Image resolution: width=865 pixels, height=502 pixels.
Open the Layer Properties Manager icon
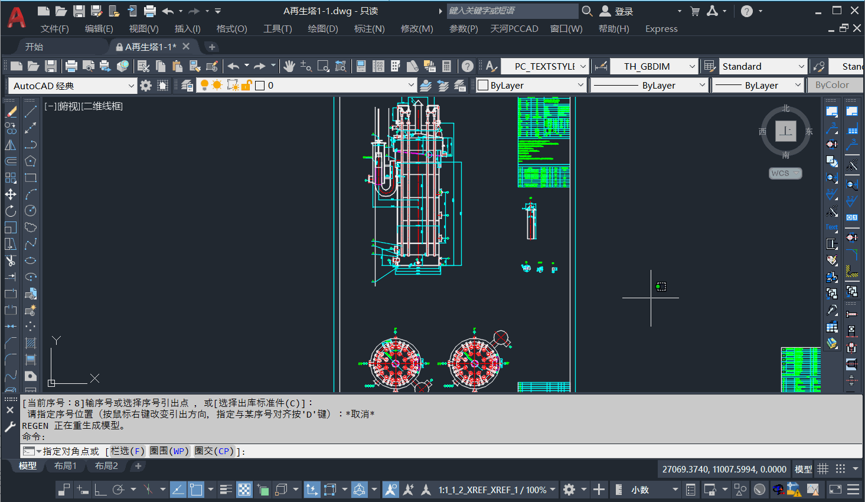click(187, 86)
